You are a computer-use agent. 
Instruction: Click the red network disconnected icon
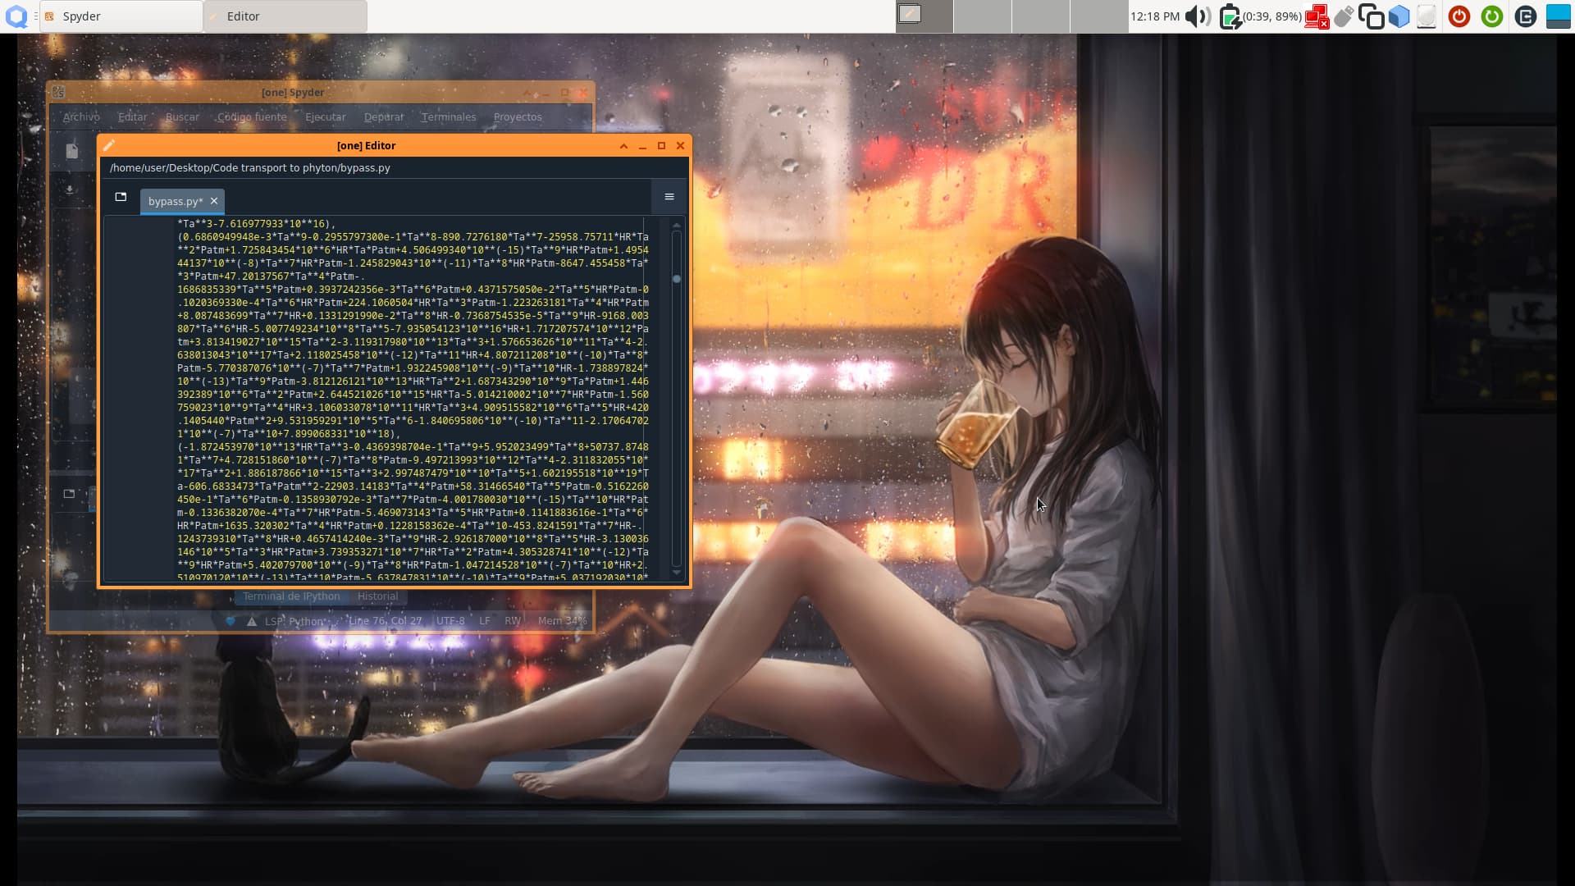point(1316,16)
